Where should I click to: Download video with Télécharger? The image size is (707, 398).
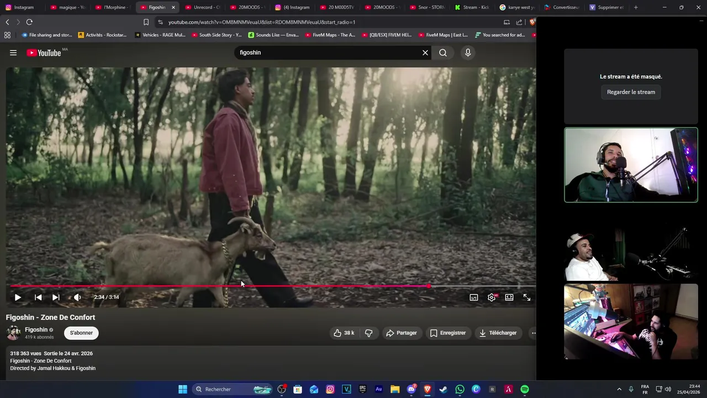coord(498,333)
